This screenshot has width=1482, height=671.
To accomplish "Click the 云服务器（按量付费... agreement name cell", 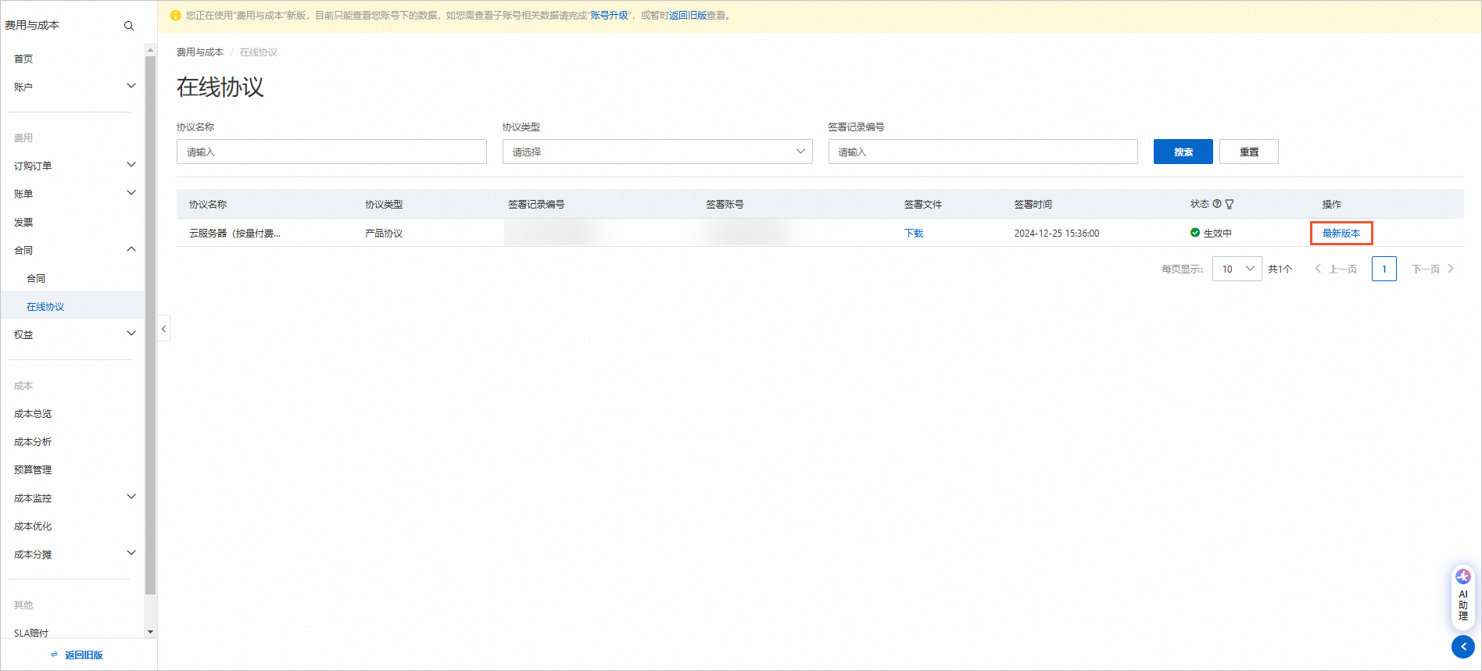I will pos(234,233).
